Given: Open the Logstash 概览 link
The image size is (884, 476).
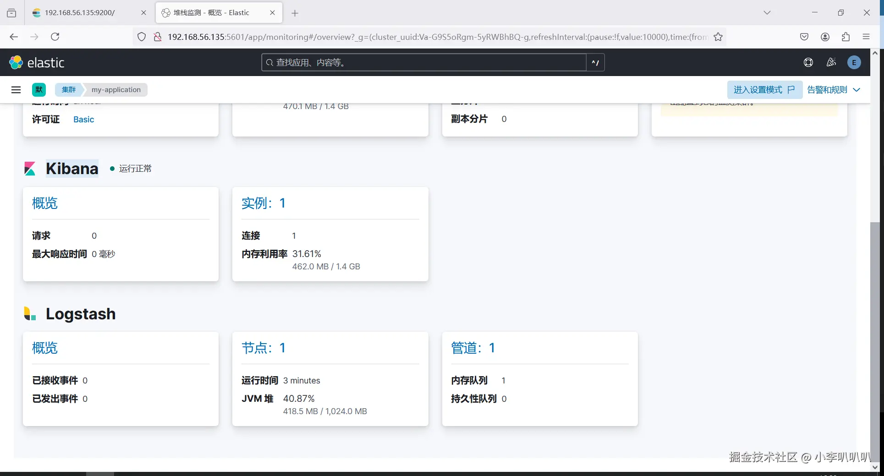Looking at the screenshot, I should tap(45, 348).
